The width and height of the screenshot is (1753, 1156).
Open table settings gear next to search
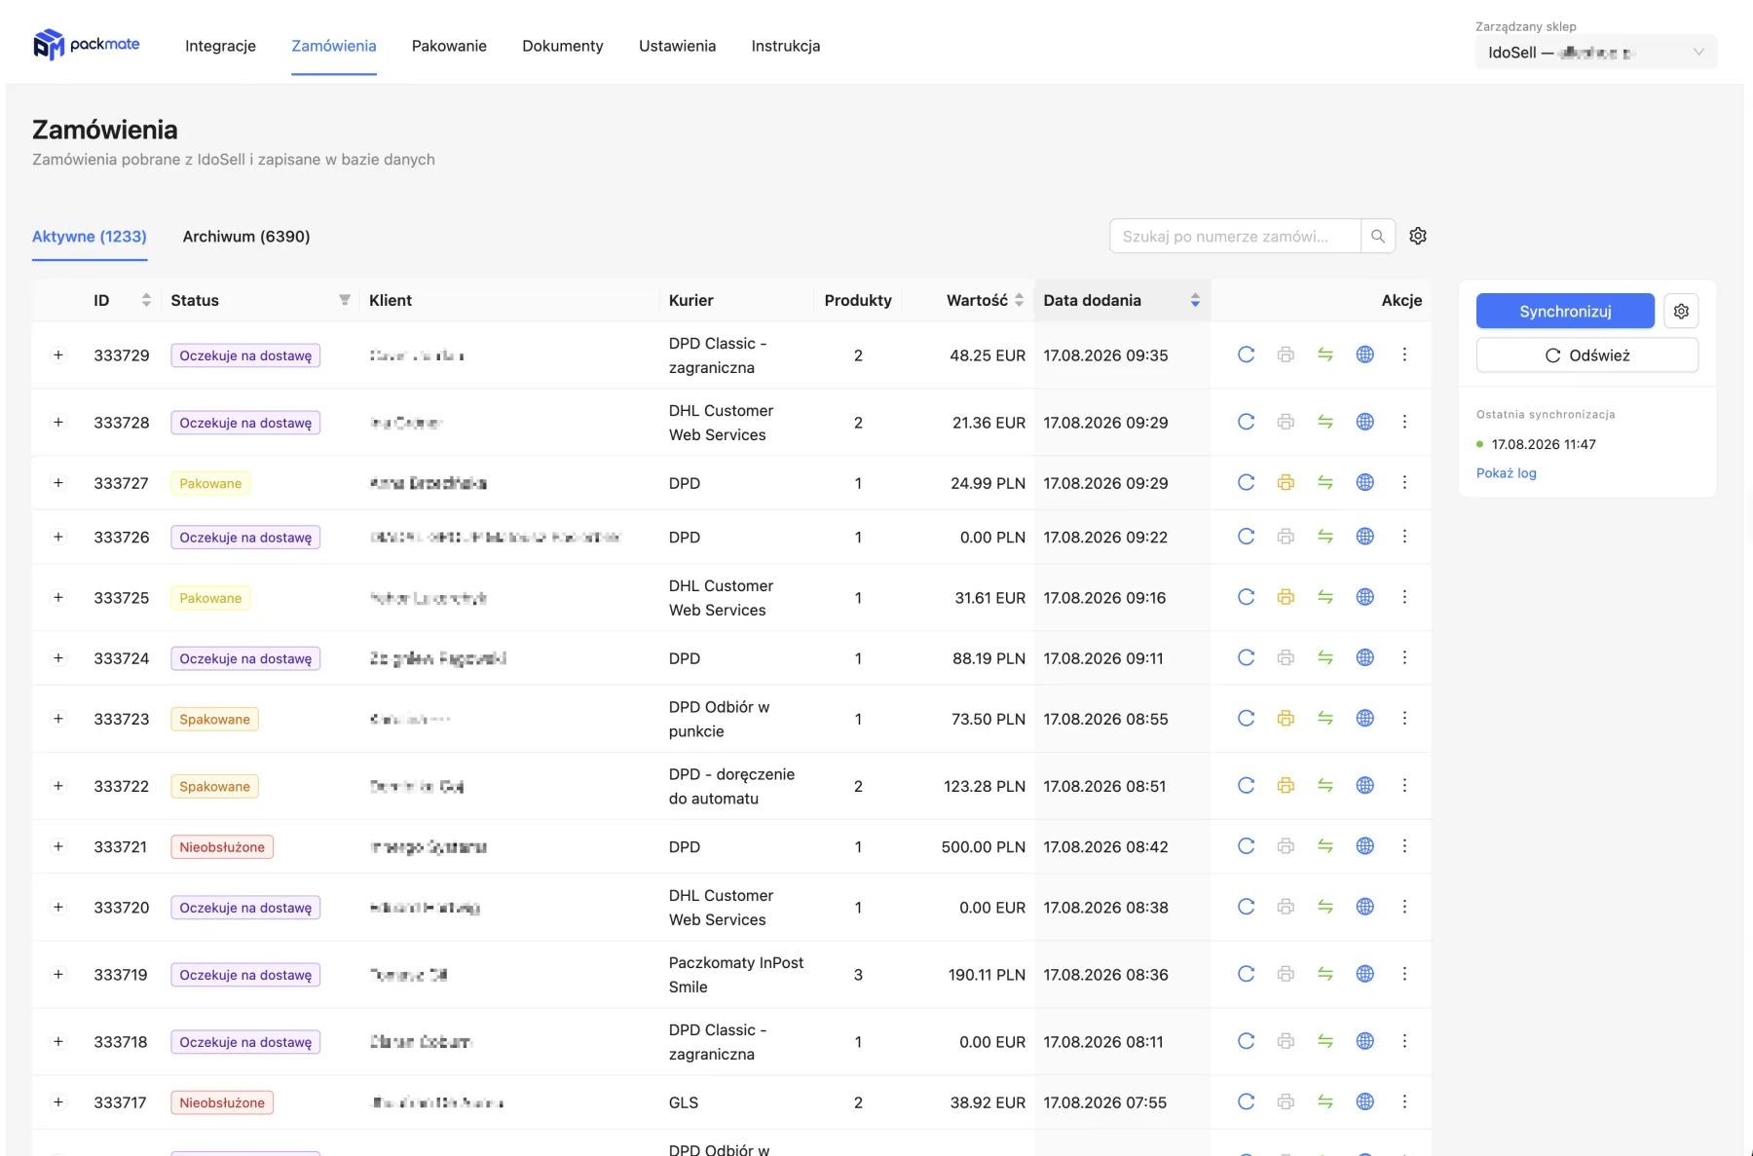(1418, 236)
